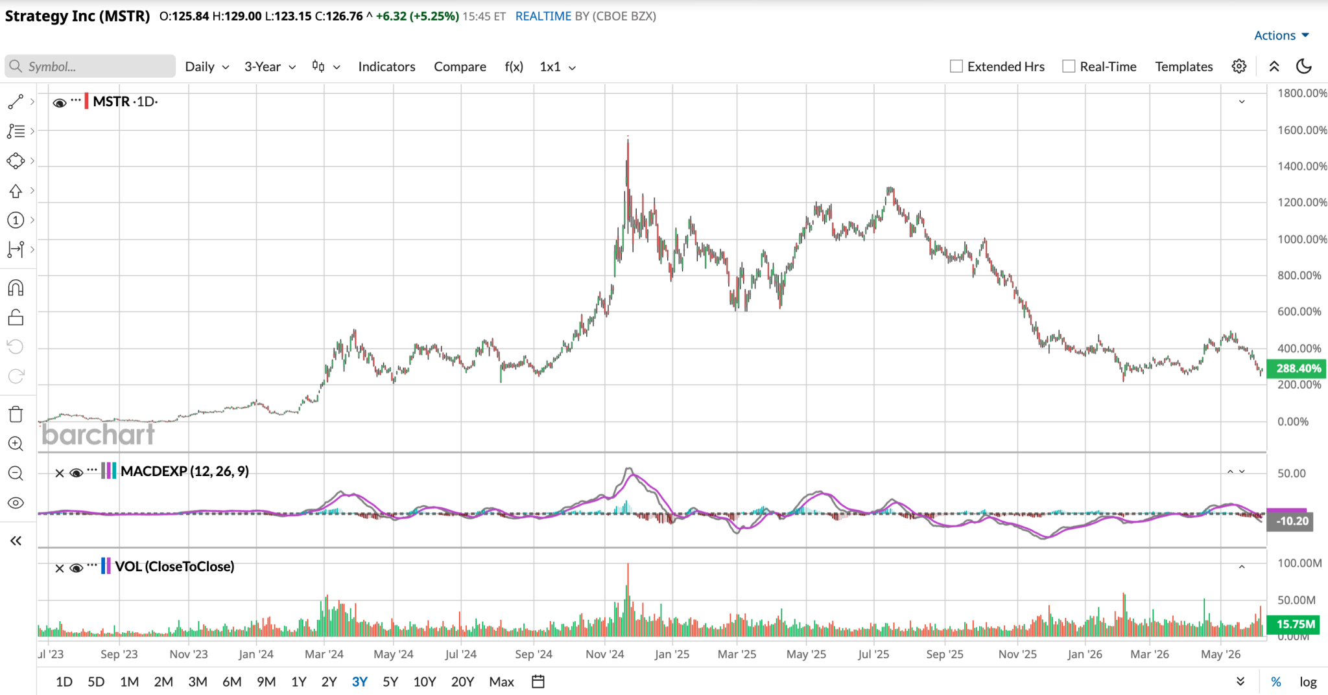Image resolution: width=1328 pixels, height=695 pixels.
Task: Click the zoom out magnifier icon
Action: coord(16,473)
